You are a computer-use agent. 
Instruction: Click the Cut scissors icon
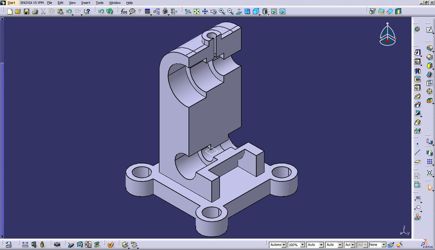[43, 12]
